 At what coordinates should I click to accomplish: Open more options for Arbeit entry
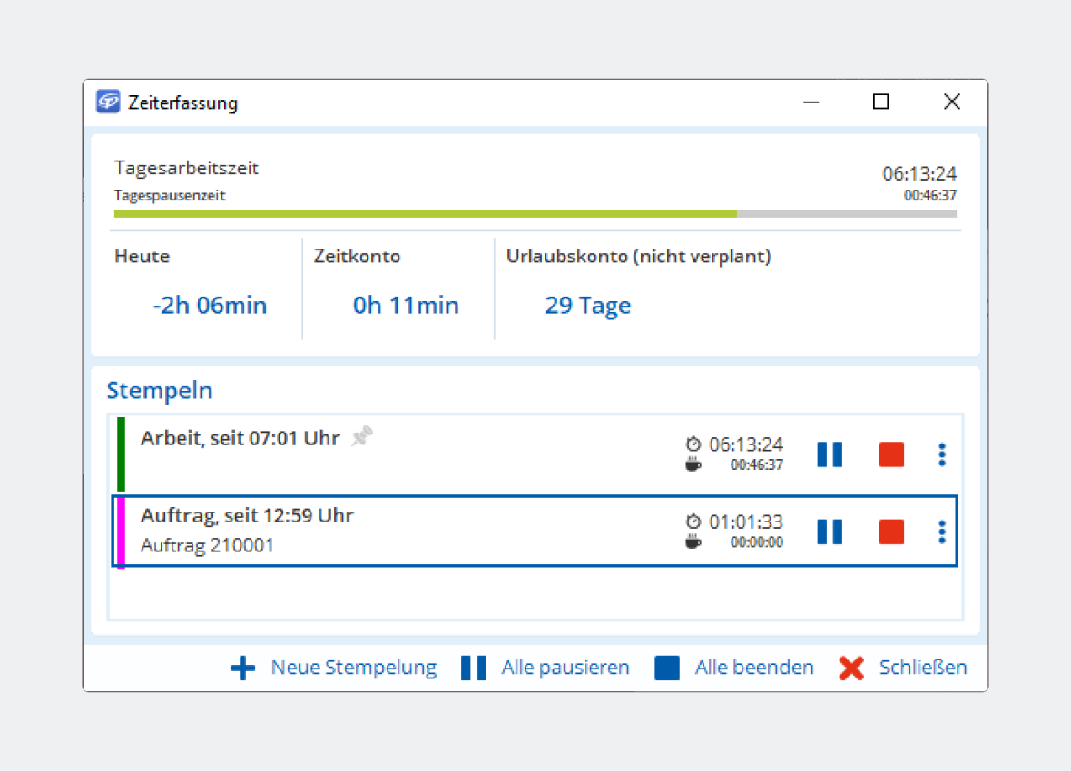tap(942, 454)
